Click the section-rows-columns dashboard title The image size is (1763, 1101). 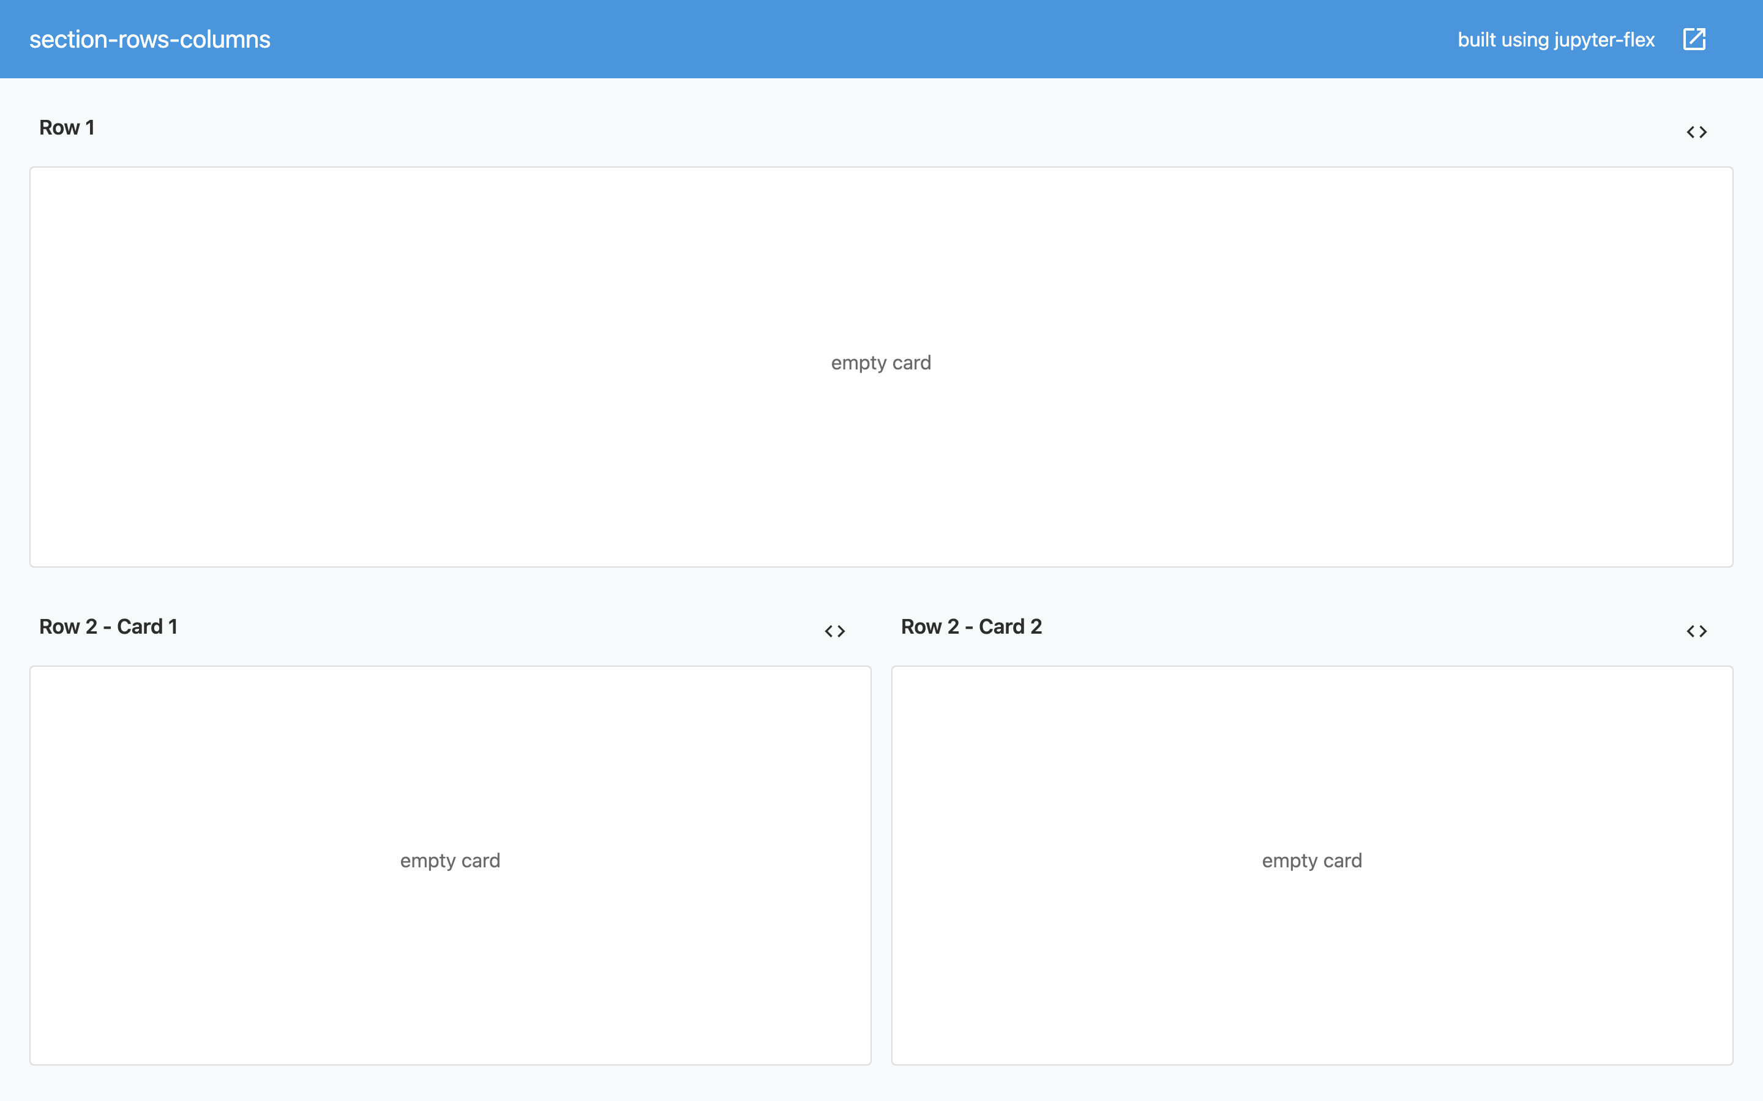[149, 39]
